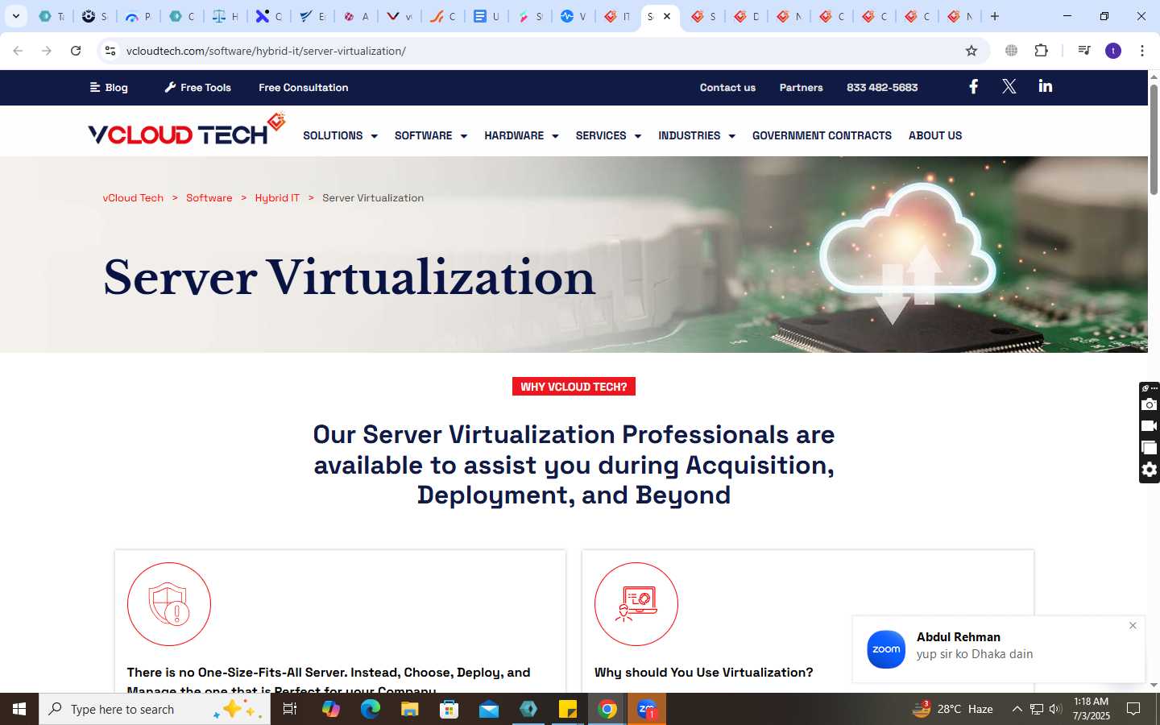Image resolution: width=1160 pixels, height=725 pixels.
Task: Show hidden system tray icons
Action: [1017, 709]
